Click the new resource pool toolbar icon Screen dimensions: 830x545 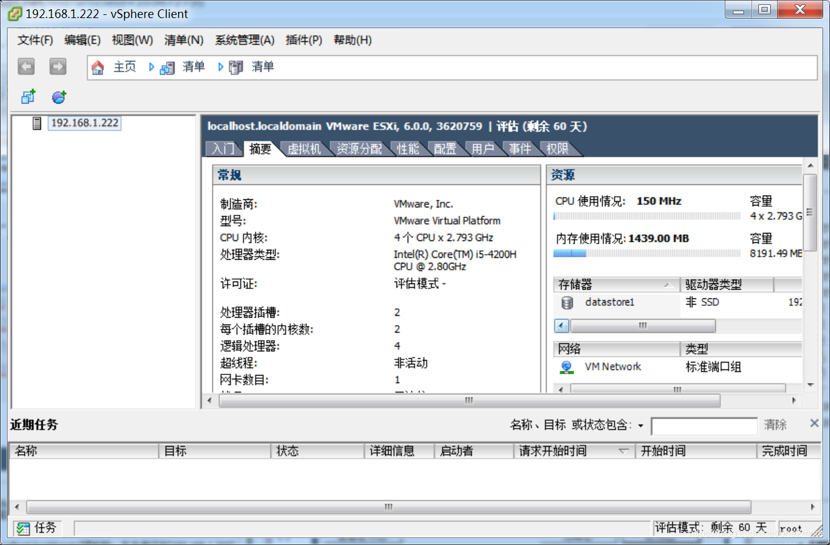59,97
